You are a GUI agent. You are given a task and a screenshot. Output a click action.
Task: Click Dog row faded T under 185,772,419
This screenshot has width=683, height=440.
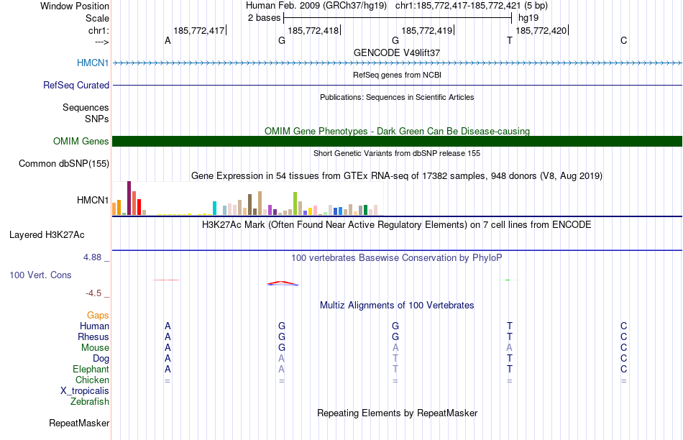coord(395,359)
